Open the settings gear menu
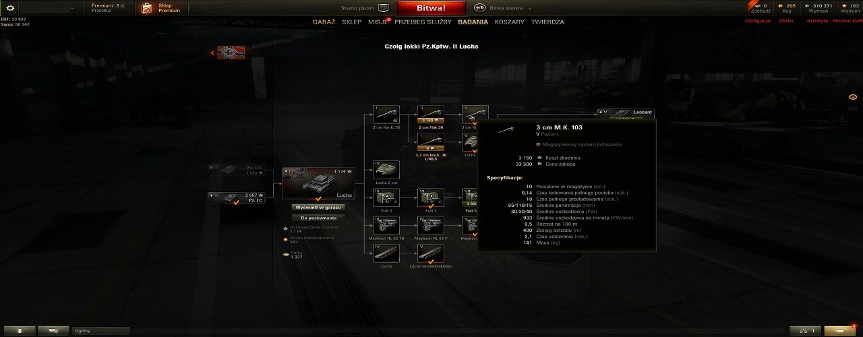Screen dimensions: 863x337 tap(10, 8)
